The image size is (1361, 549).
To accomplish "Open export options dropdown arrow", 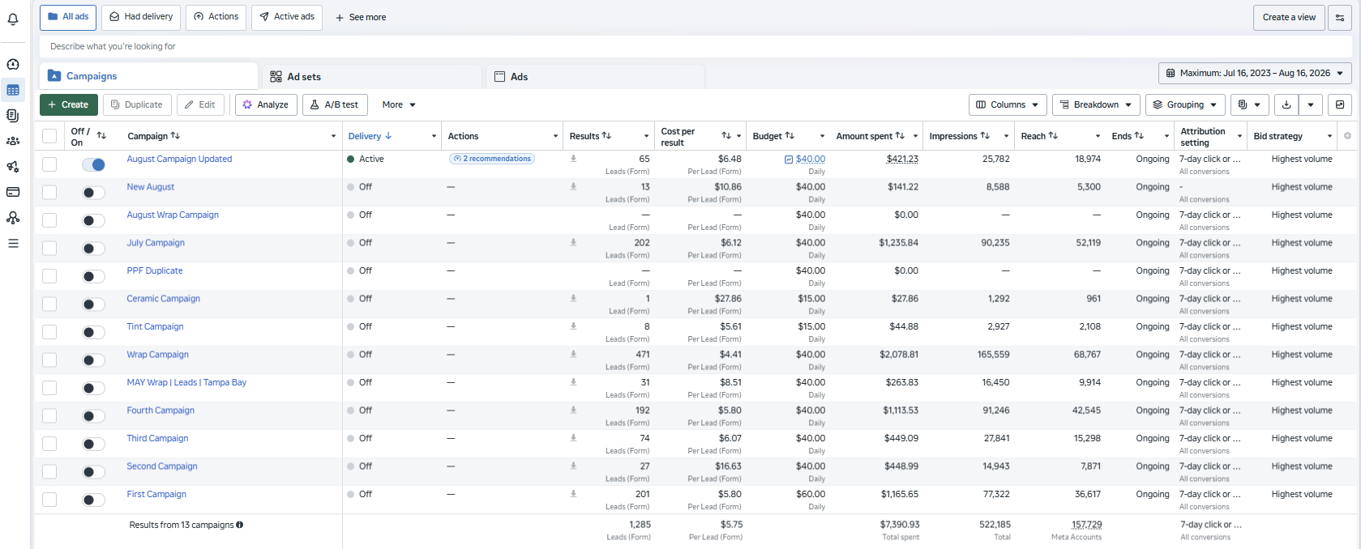I will tap(1311, 104).
